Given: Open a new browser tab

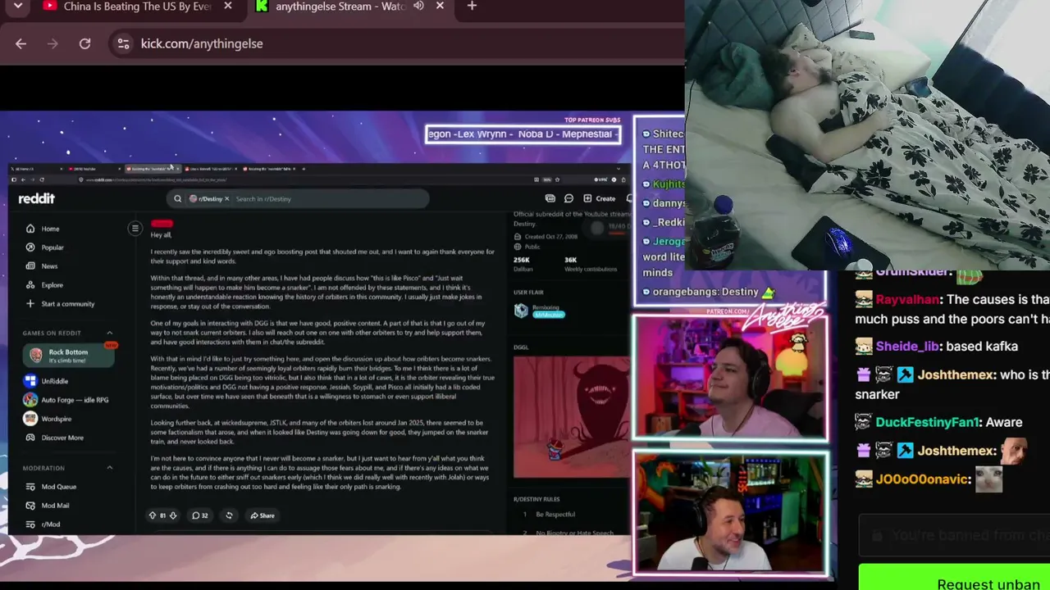Looking at the screenshot, I should (472, 7).
